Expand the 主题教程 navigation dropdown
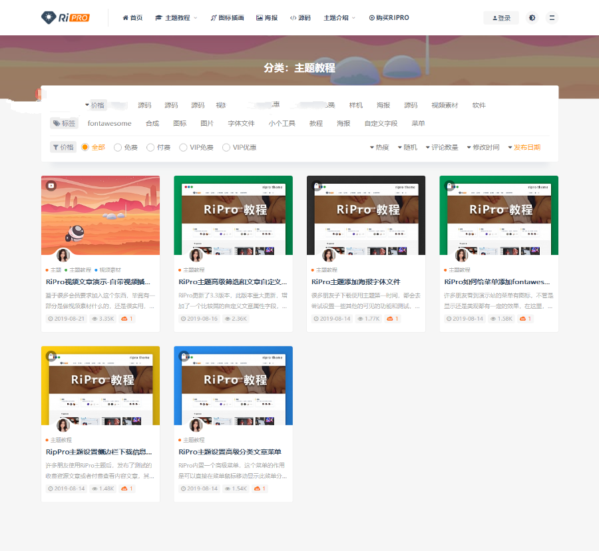 pos(176,17)
